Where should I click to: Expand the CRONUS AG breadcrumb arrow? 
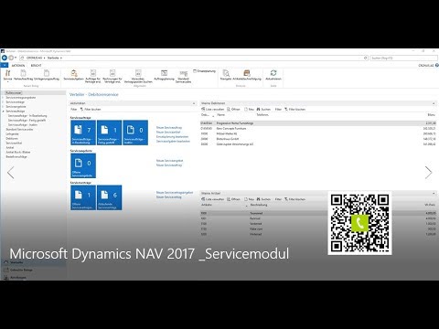click(x=44, y=58)
